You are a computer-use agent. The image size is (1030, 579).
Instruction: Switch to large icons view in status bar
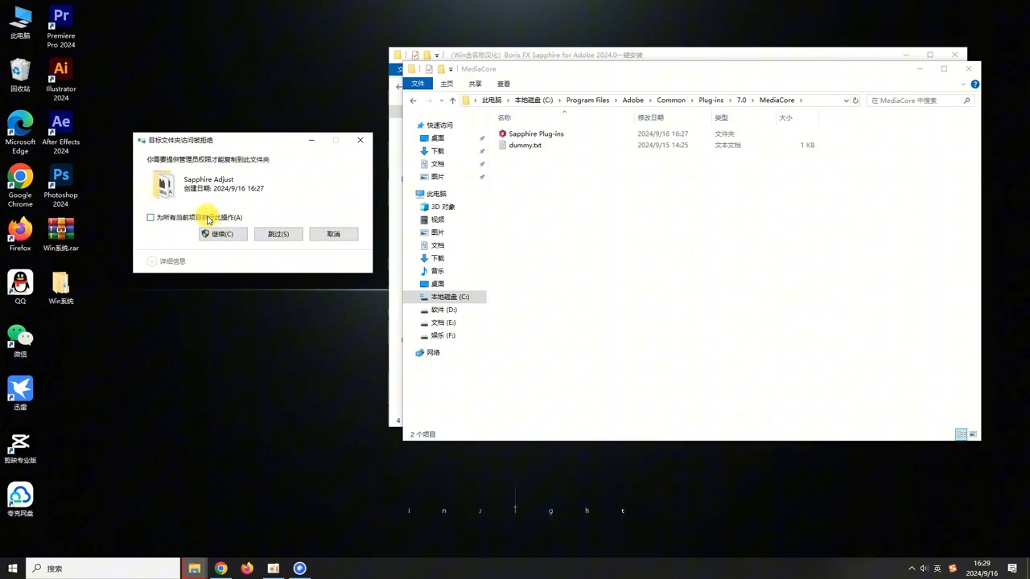973,434
